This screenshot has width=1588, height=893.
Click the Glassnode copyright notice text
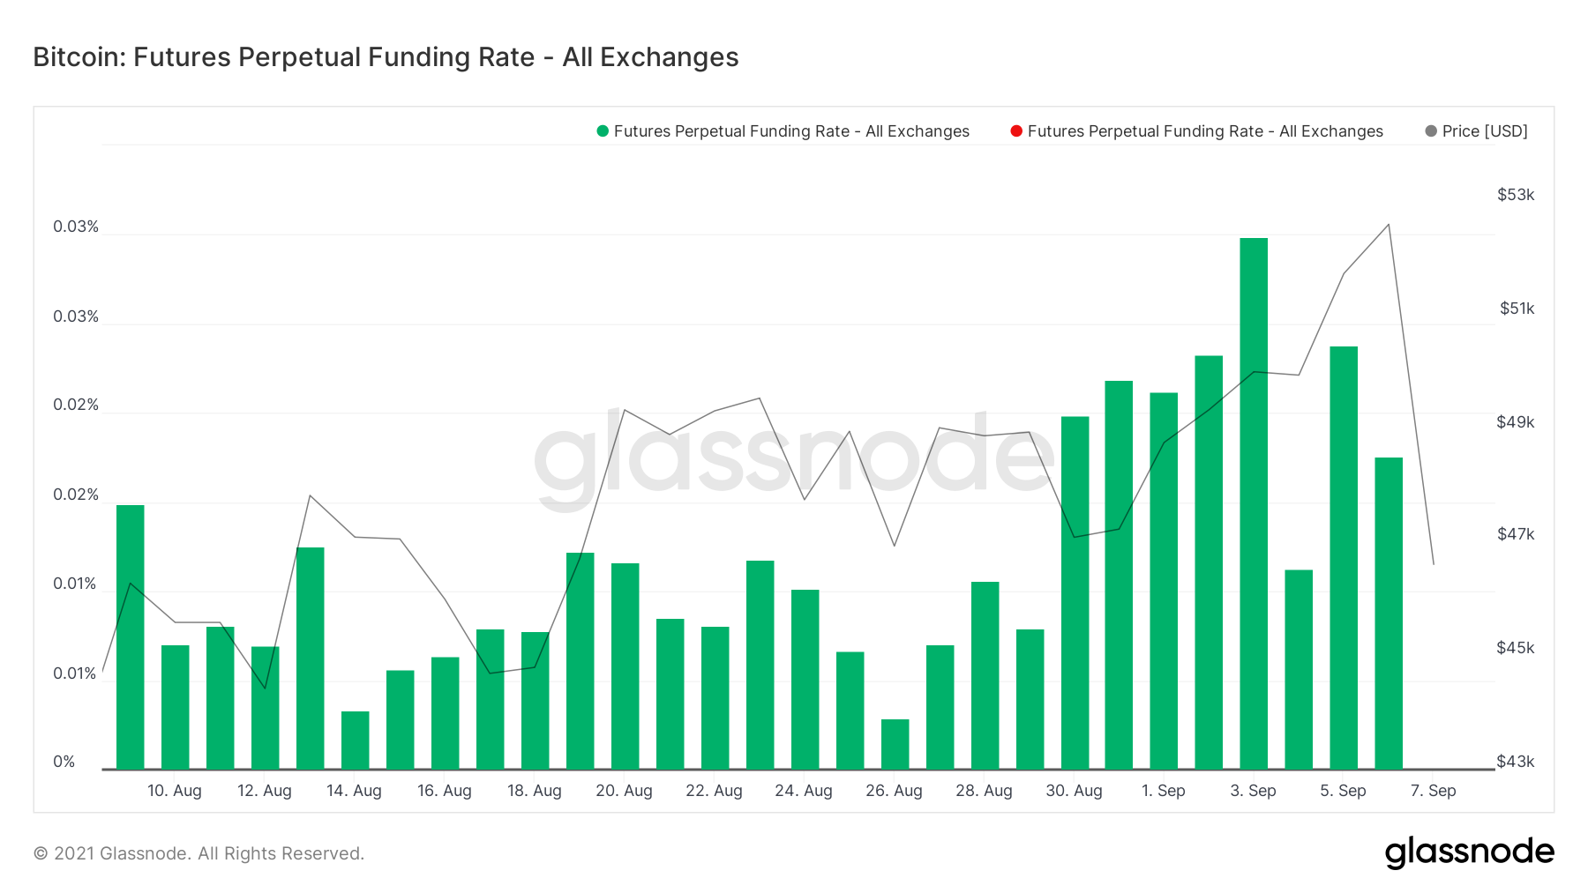pos(198,853)
